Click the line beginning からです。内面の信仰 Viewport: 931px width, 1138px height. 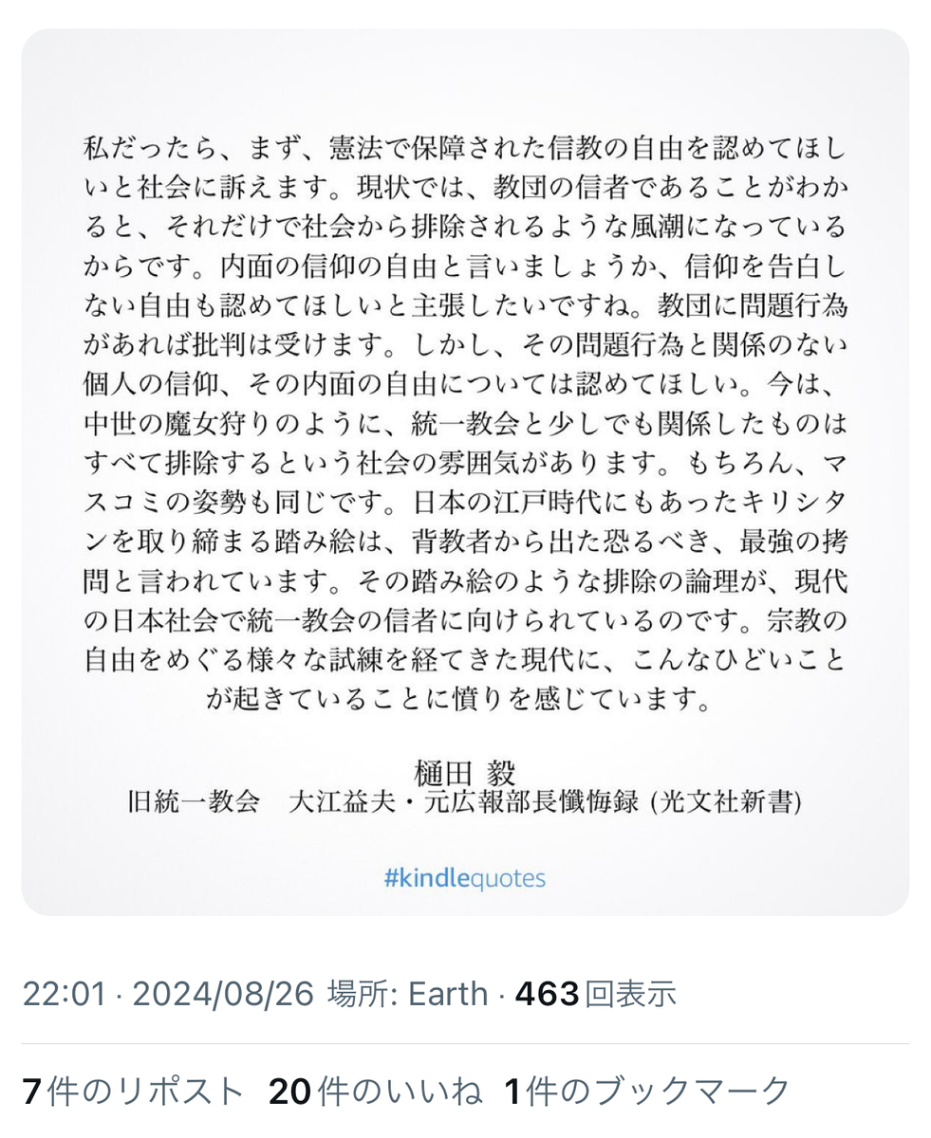point(465,267)
